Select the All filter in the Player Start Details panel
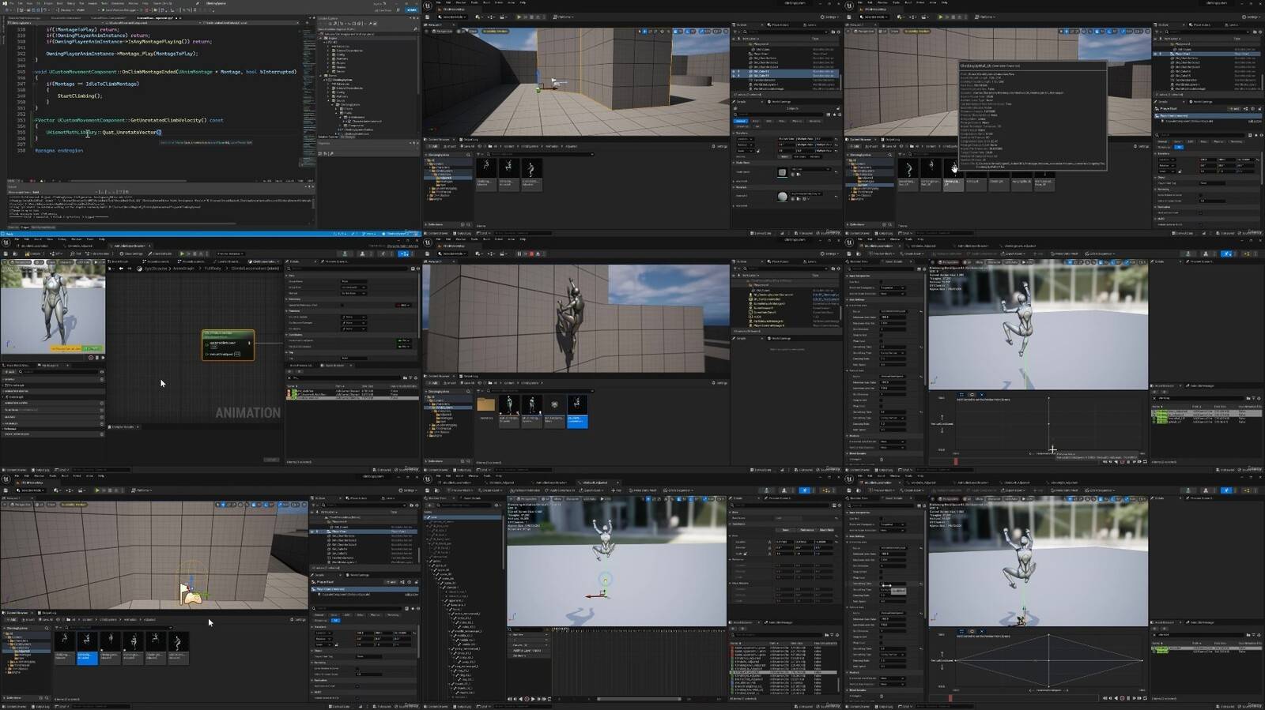 coord(335,620)
